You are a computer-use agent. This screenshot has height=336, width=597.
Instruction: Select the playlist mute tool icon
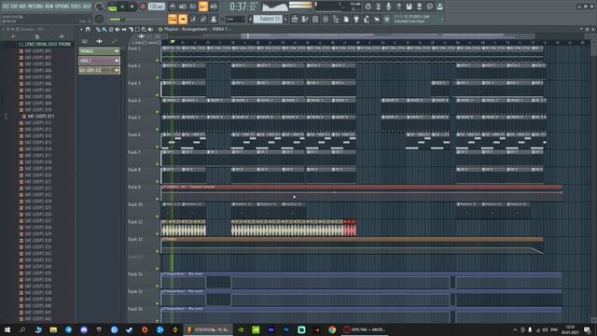point(118,29)
